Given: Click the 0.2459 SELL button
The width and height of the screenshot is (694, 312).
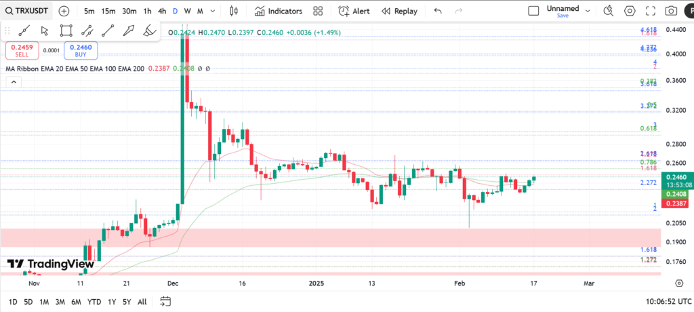Looking at the screenshot, I should [x=21, y=50].
